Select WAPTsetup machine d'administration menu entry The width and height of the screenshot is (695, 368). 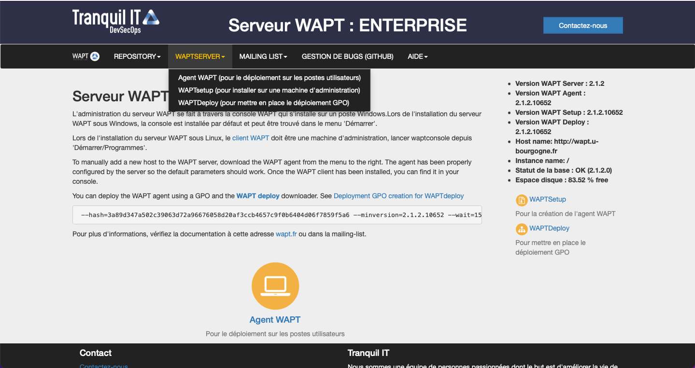point(269,90)
